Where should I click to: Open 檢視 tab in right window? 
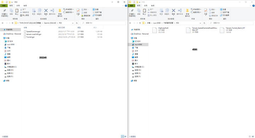tap(153, 6)
